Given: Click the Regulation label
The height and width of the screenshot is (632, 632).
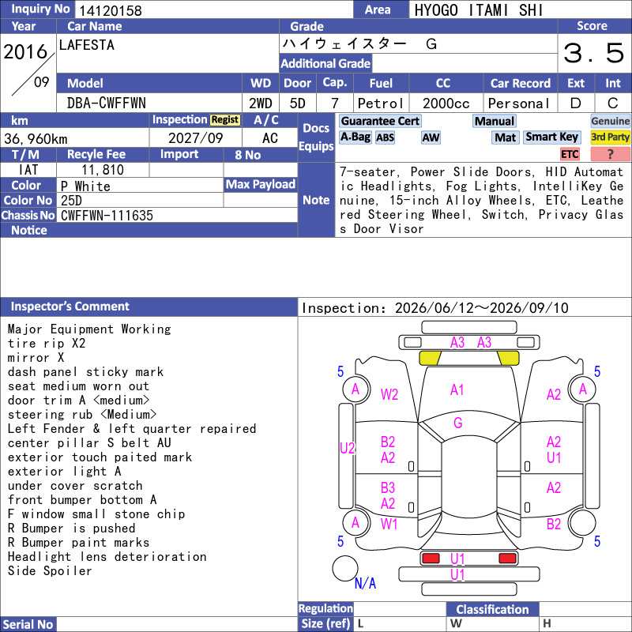Looking at the screenshot, I should pos(325,608).
